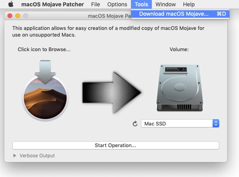The width and height of the screenshot is (239, 177).
Task: Click the hard drive volume icon
Action: pos(180,88)
